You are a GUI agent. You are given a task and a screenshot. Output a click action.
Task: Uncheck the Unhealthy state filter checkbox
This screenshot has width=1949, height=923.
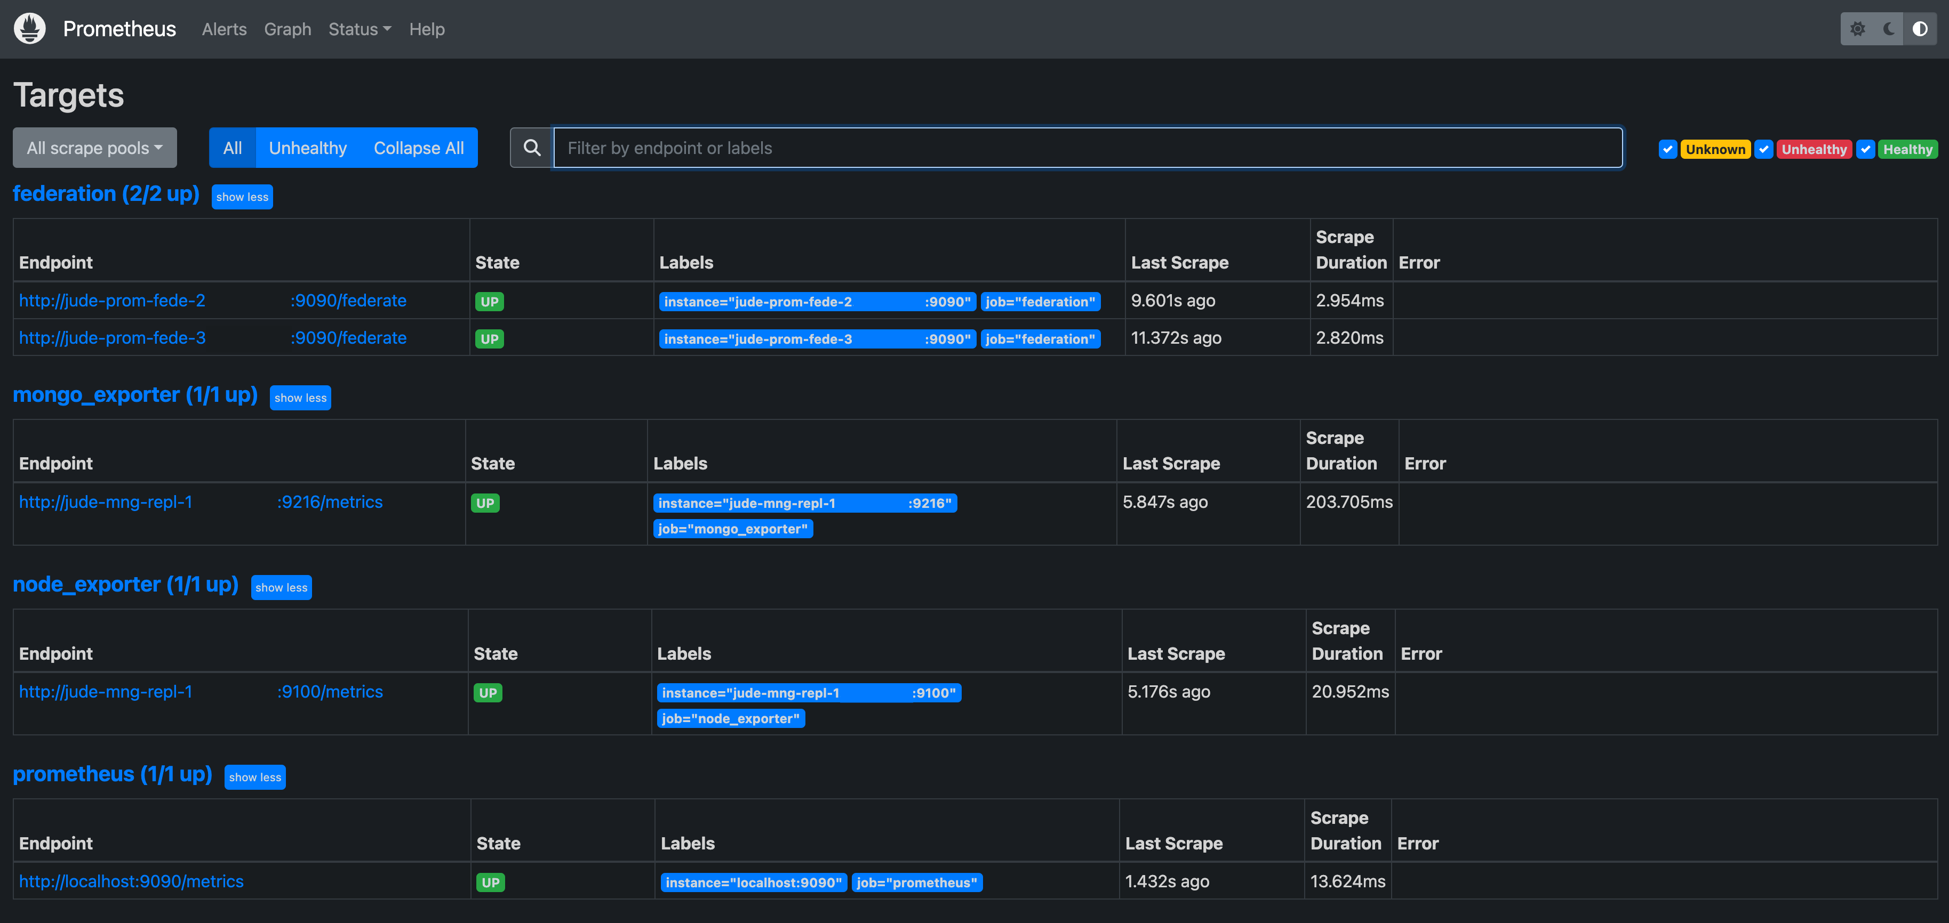tap(1763, 149)
